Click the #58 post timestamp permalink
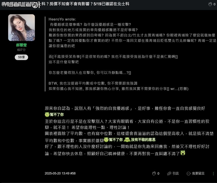The width and height of the screenshot is (217, 183). [x=60, y=173]
